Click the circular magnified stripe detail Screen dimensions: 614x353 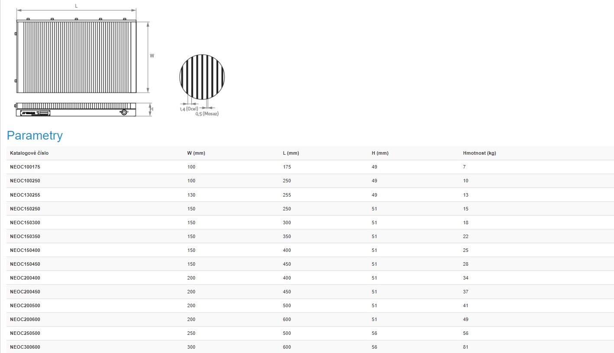[202, 77]
